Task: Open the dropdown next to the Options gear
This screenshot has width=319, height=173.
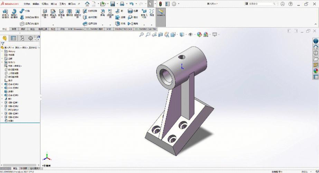Action: coord(178,4)
